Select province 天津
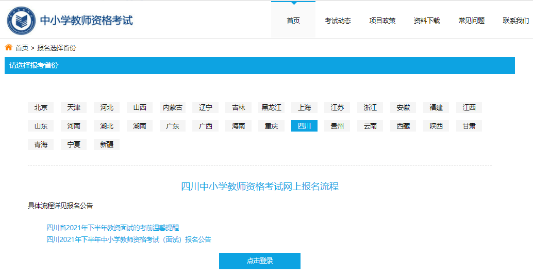Image resolution: width=533 pixels, height=278 pixels. click(74, 107)
